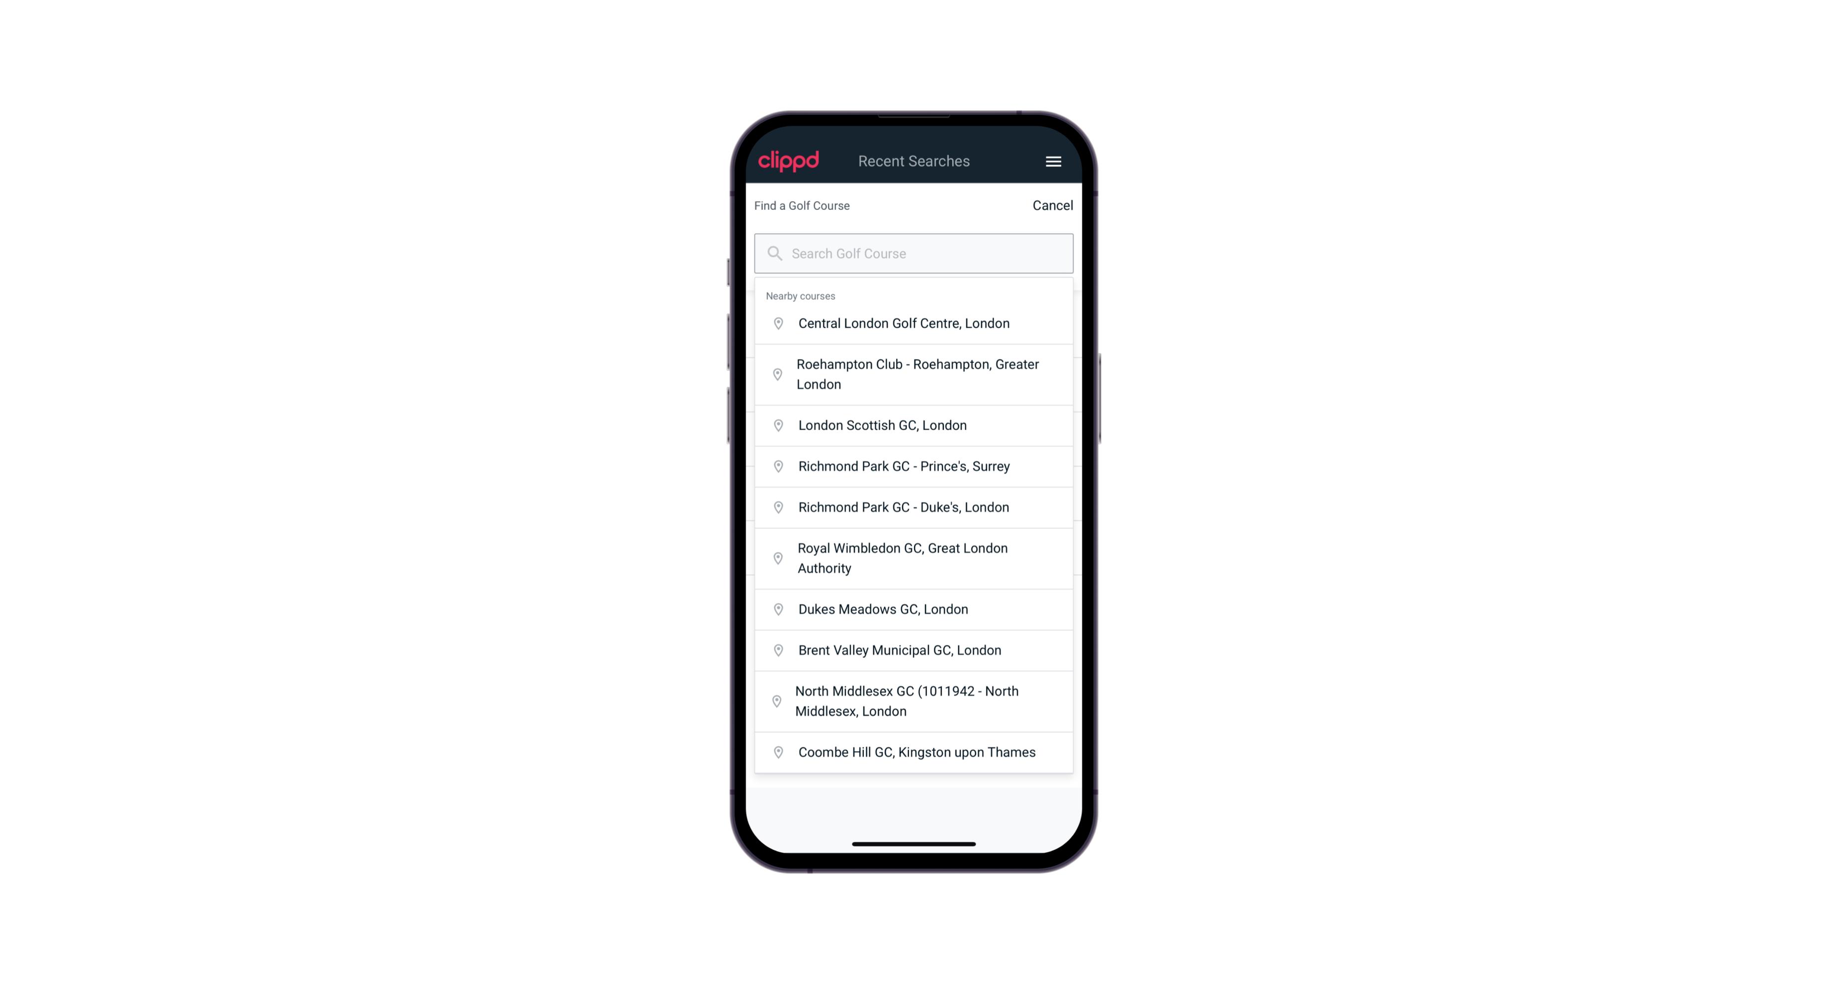
Task: Tap the hamburger menu icon
Action: coord(1054,161)
